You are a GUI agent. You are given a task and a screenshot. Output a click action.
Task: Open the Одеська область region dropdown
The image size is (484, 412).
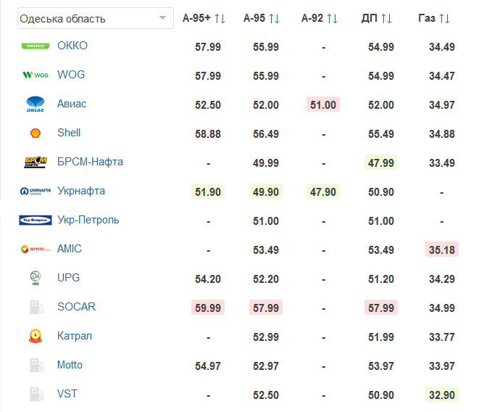pyautogui.click(x=96, y=18)
